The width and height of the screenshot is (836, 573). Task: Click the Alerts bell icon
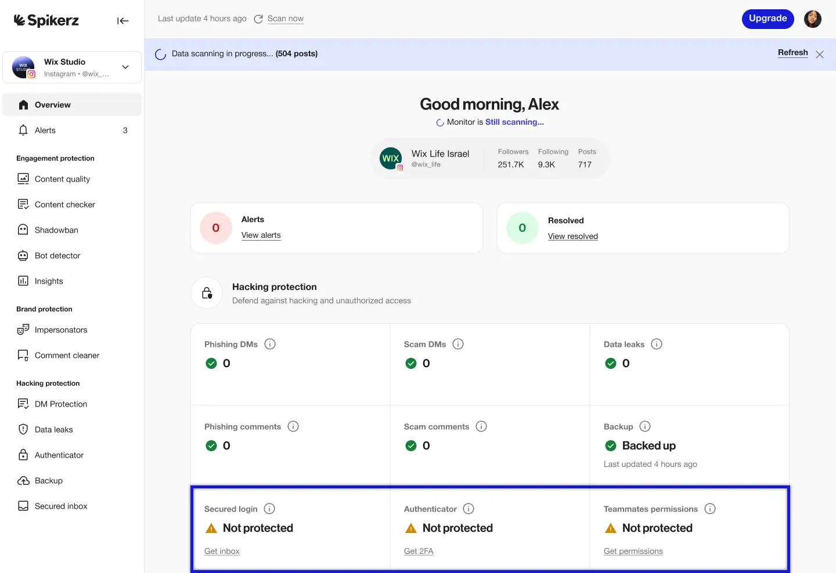23,130
